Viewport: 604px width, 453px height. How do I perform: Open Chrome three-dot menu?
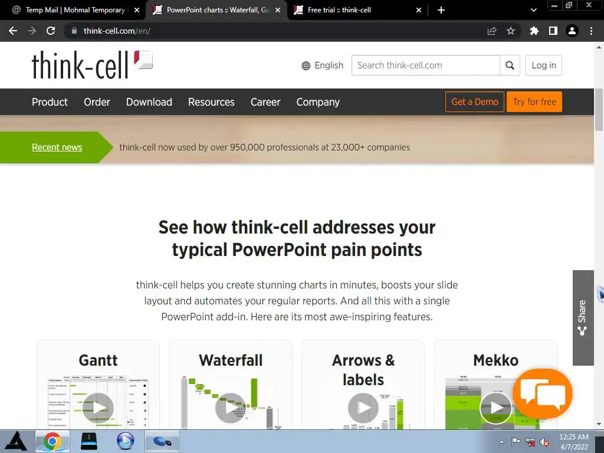coord(591,31)
